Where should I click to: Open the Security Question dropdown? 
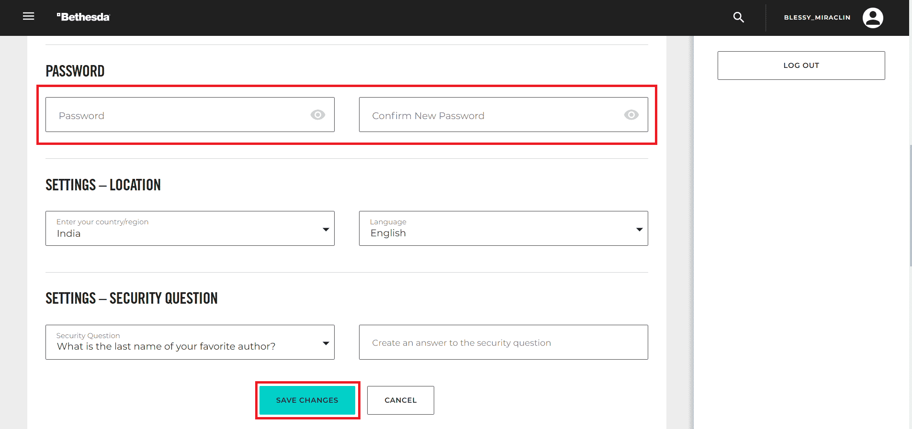(x=190, y=342)
